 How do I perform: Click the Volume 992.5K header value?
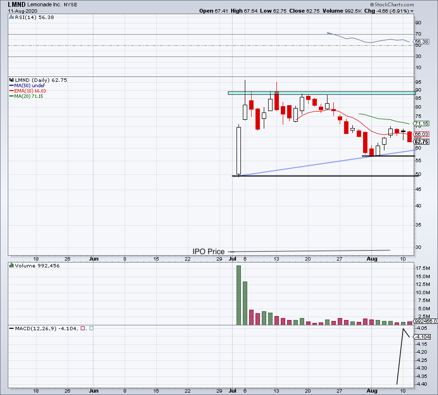[x=342, y=11]
